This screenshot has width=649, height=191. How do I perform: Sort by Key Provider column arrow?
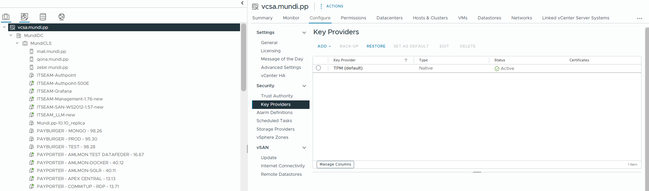pyautogui.click(x=406, y=60)
